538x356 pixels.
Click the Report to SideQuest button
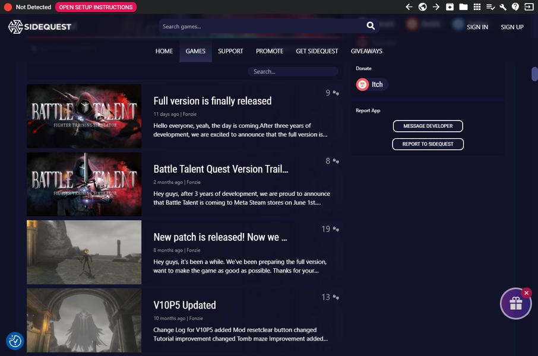click(x=428, y=144)
